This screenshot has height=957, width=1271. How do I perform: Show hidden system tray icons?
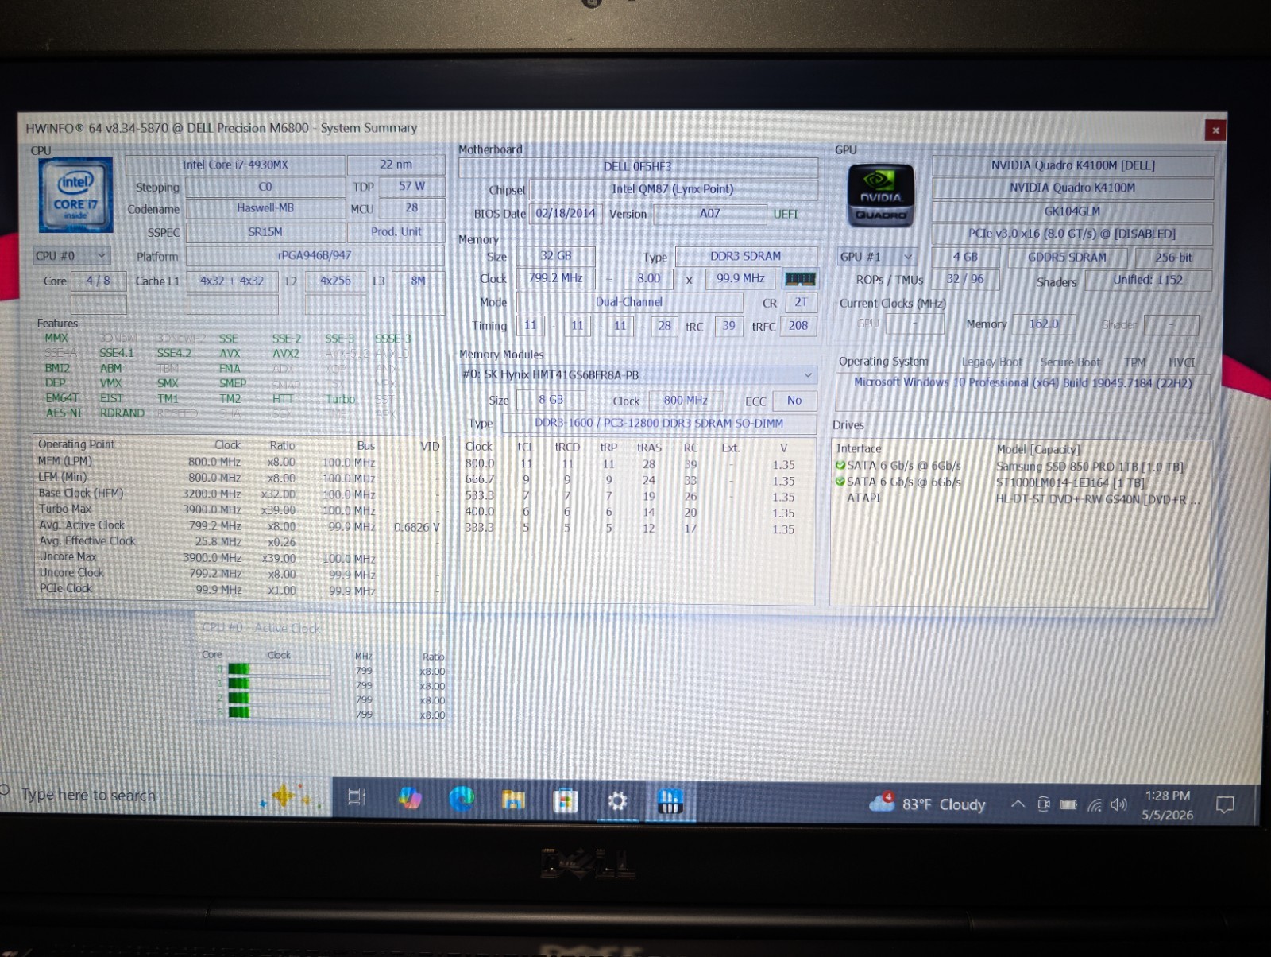[x=1018, y=804]
